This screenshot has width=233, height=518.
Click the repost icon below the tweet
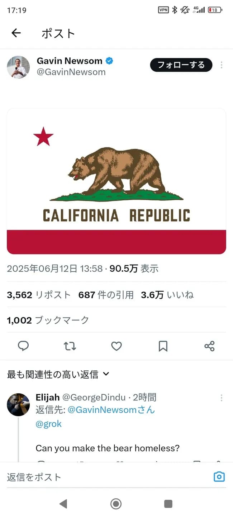[x=70, y=346]
